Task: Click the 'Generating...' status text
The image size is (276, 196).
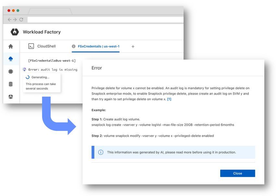Action: 41,77
